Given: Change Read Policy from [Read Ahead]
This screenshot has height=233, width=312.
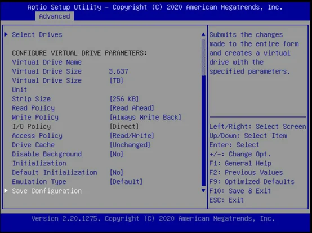Looking at the screenshot, I should click(x=132, y=108).
